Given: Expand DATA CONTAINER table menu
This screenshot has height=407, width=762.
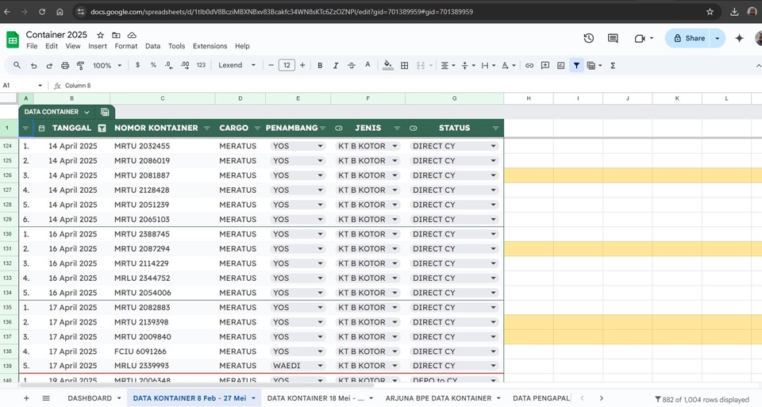Looking at the screenshot, I should tap(87, 112).
